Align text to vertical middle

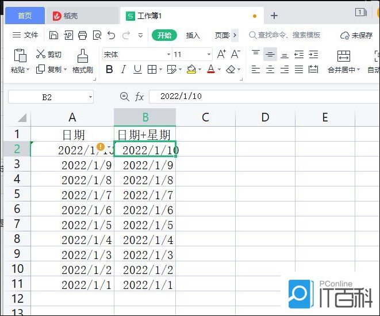(x=270, y=54)
